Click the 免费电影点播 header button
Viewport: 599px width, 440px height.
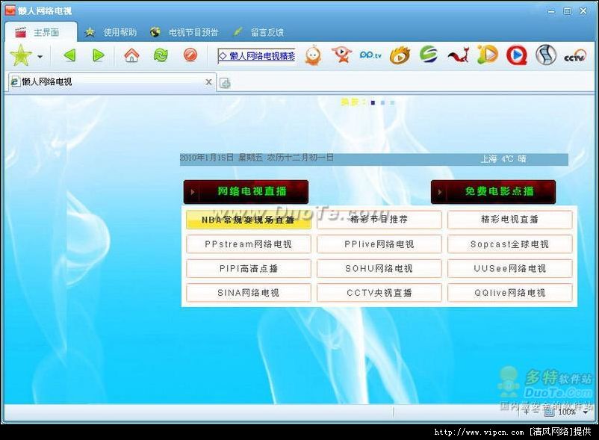pos(493,192)
